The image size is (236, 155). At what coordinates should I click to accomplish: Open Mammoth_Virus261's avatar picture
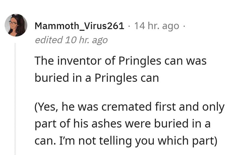[16, 25]
